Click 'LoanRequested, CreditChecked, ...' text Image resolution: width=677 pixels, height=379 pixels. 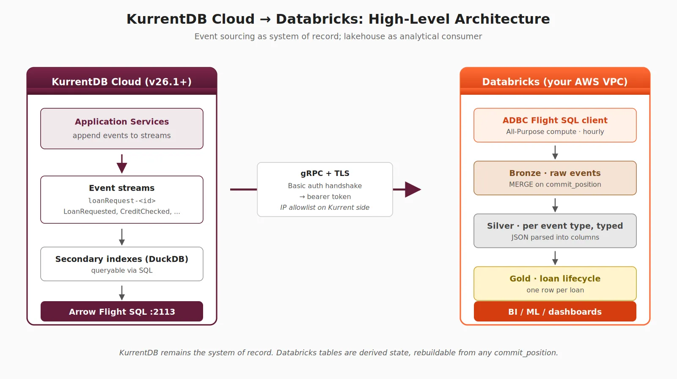tap(122, 211)
